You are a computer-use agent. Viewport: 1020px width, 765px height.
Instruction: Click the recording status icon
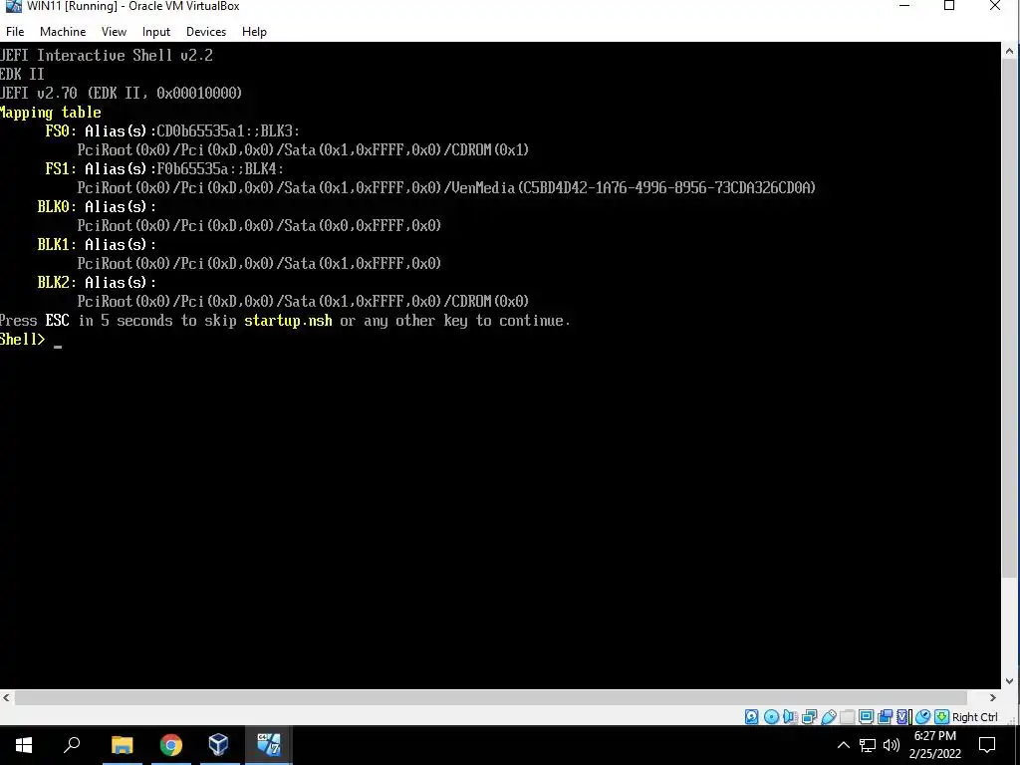tap(885, 717)
